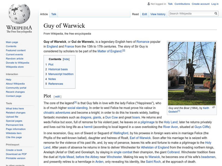The height and width of the screenshot is (166, 222).
Task: Open Special pages link
Action: [x=14, y=121]
